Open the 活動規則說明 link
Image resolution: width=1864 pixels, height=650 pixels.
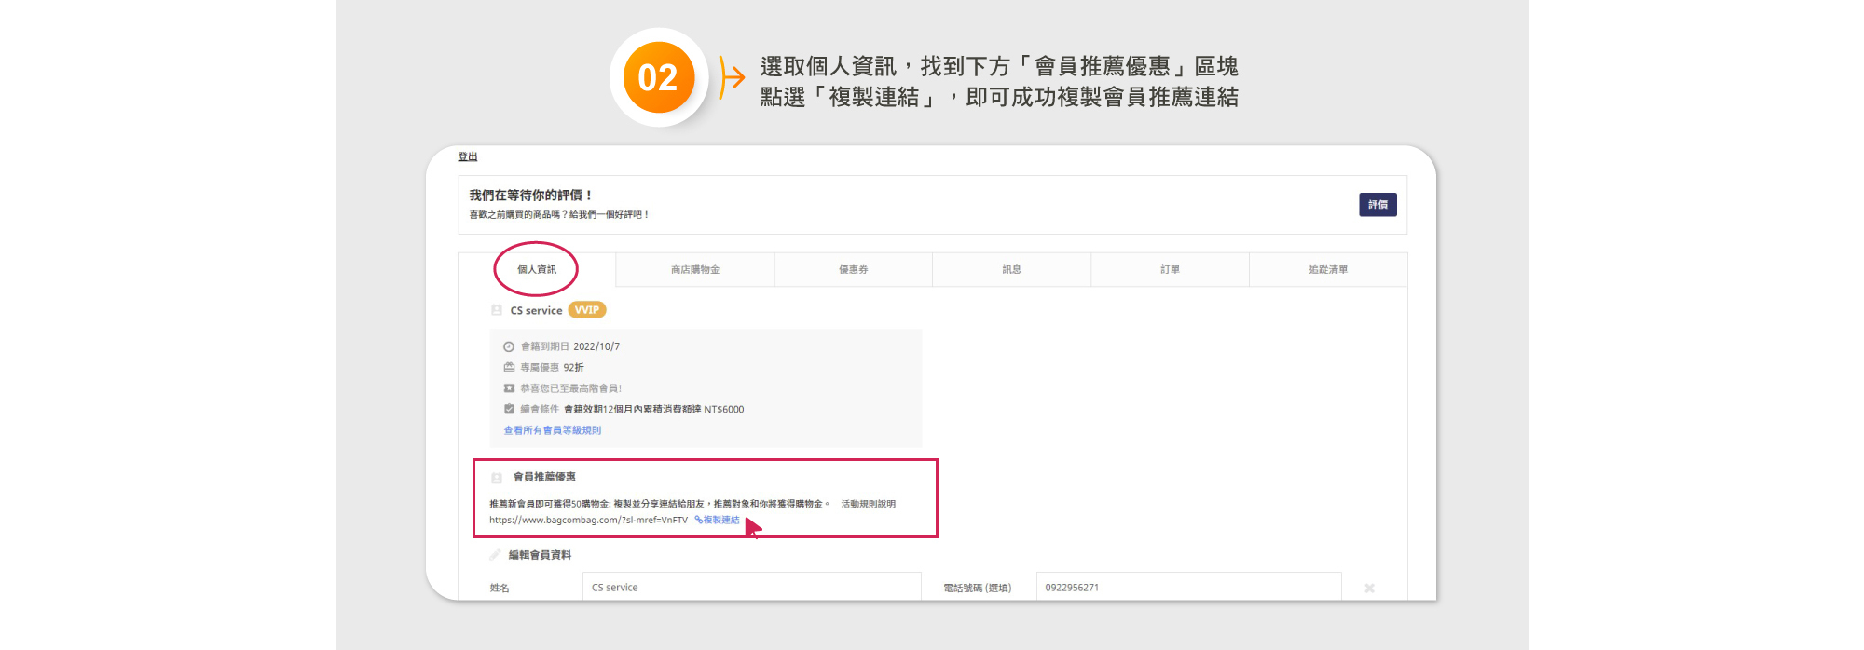click(868, 504)
